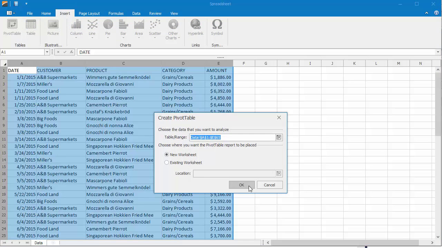Go to first sheet navigation arrow
Image resolution: width=442 pixels, height=248 pixels.
click(4, 243)
